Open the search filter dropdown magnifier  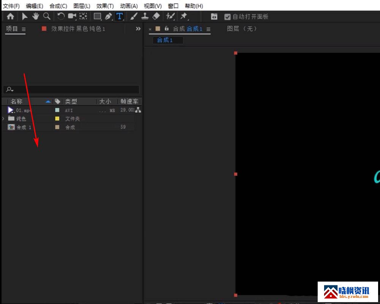(x=10, y=89)
